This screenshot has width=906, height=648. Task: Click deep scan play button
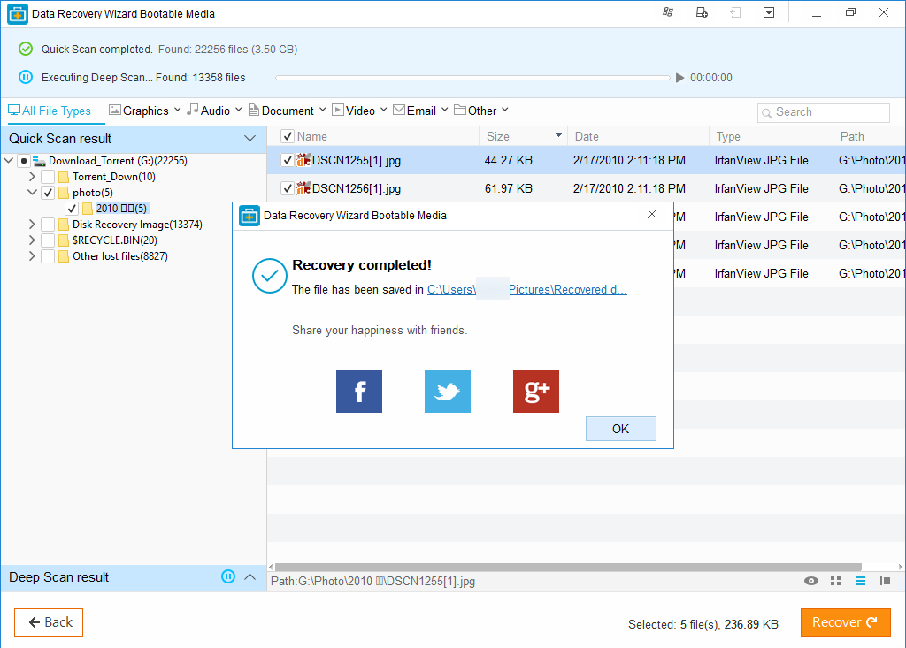tap(680, 78)
